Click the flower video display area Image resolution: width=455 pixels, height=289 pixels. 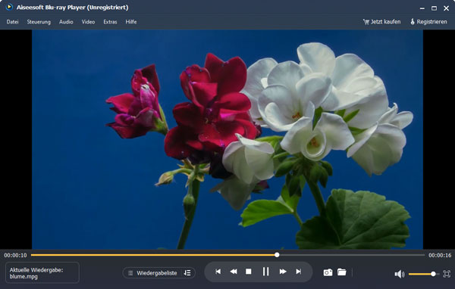(227, 139)
